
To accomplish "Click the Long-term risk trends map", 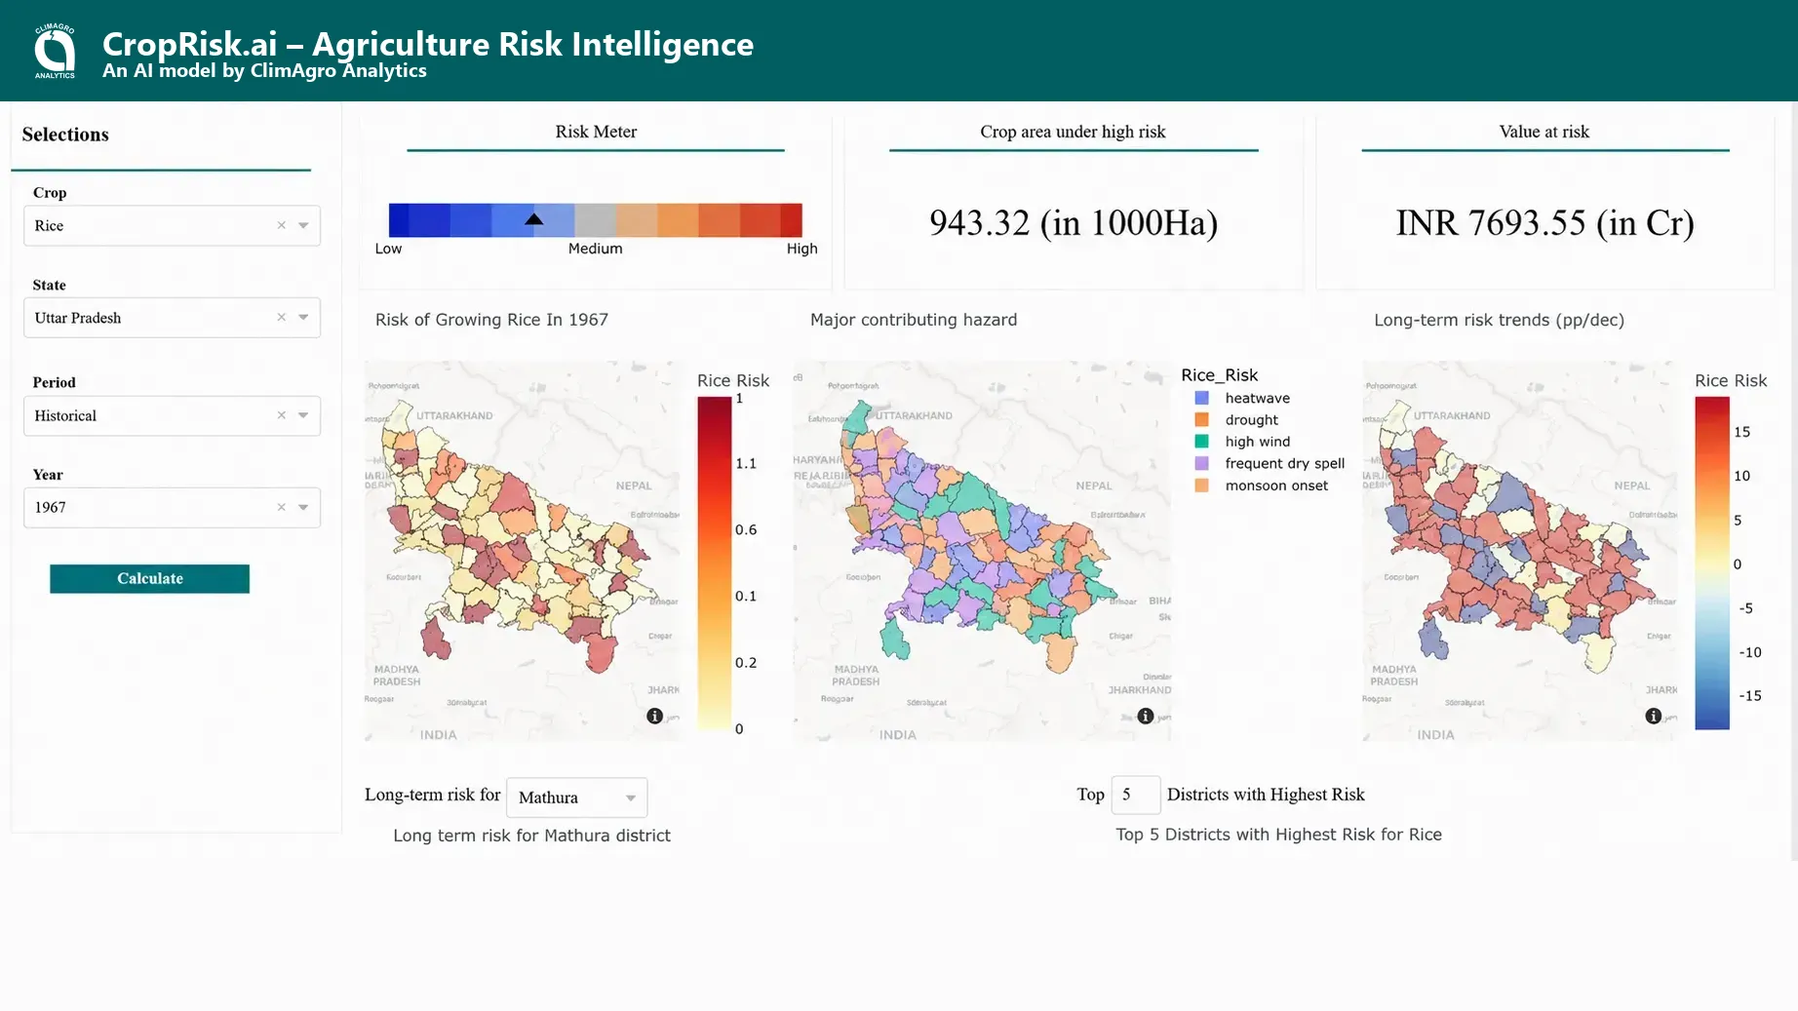I will [1520, 551].
